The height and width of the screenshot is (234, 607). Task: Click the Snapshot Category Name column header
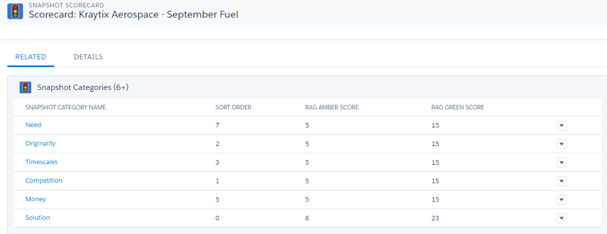[x=65, y=107]
